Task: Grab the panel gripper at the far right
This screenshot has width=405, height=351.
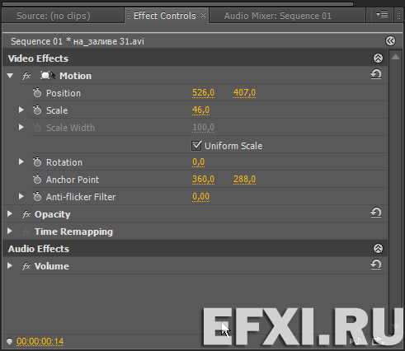Action: click(398, 16)
